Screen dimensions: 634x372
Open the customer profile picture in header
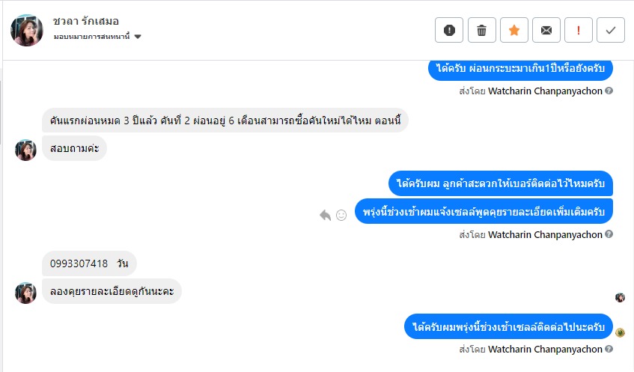[x=27, y=30]
